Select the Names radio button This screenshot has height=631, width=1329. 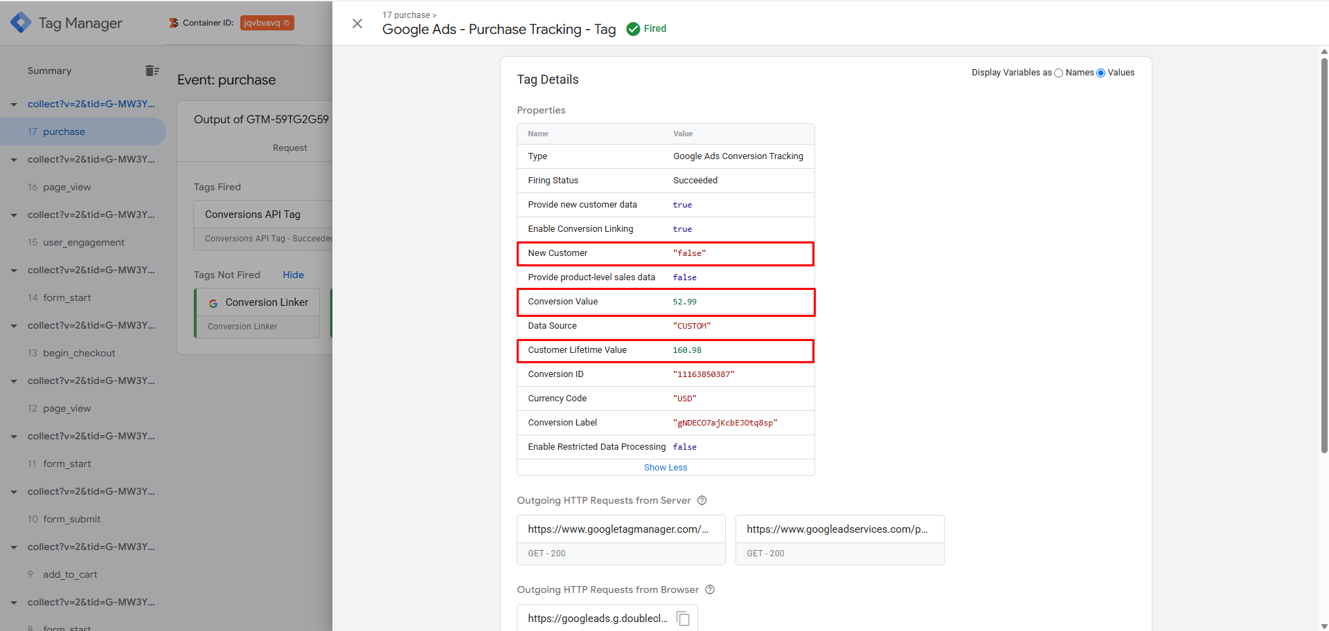(1058, 73)
